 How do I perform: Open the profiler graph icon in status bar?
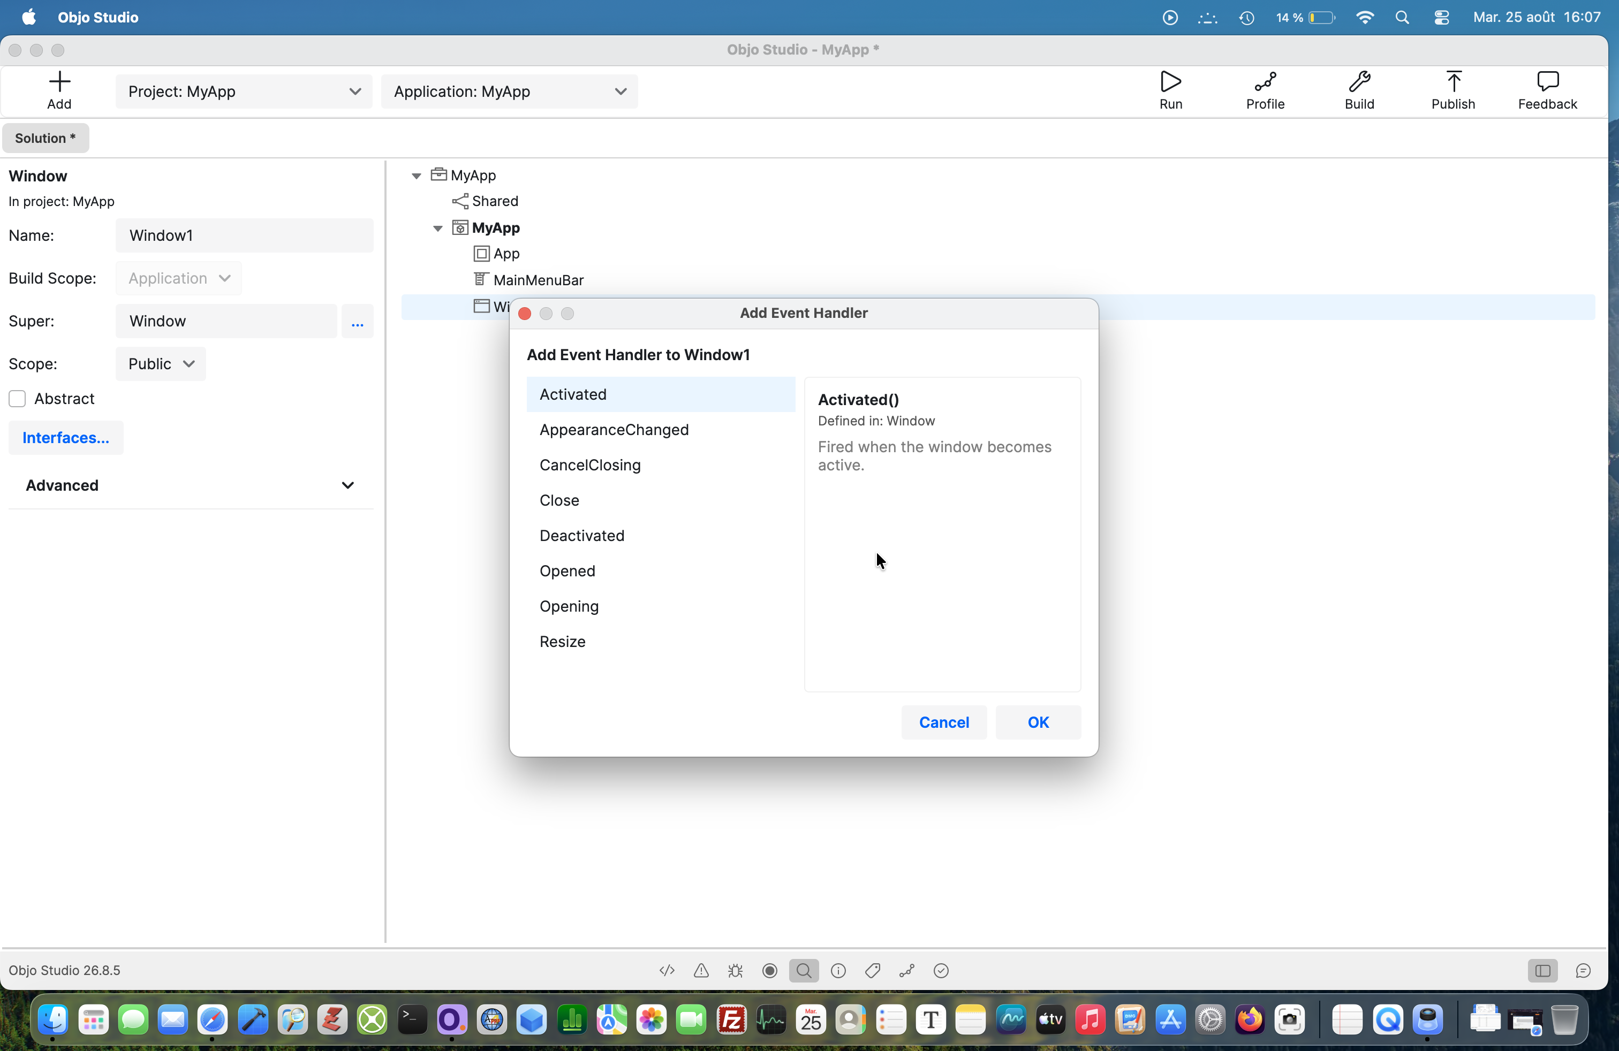[907, 971]
